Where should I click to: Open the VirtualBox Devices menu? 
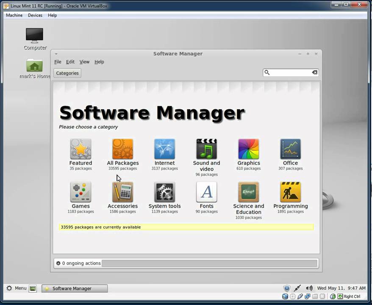pyautogui.click(x=35, y=15)
